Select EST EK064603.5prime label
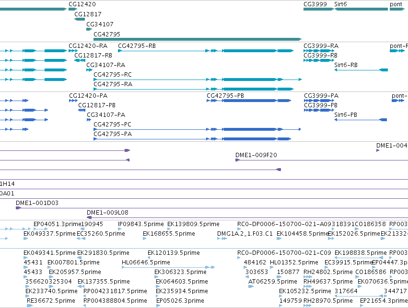Screen dimensions: 408x308 pos(182,282)
